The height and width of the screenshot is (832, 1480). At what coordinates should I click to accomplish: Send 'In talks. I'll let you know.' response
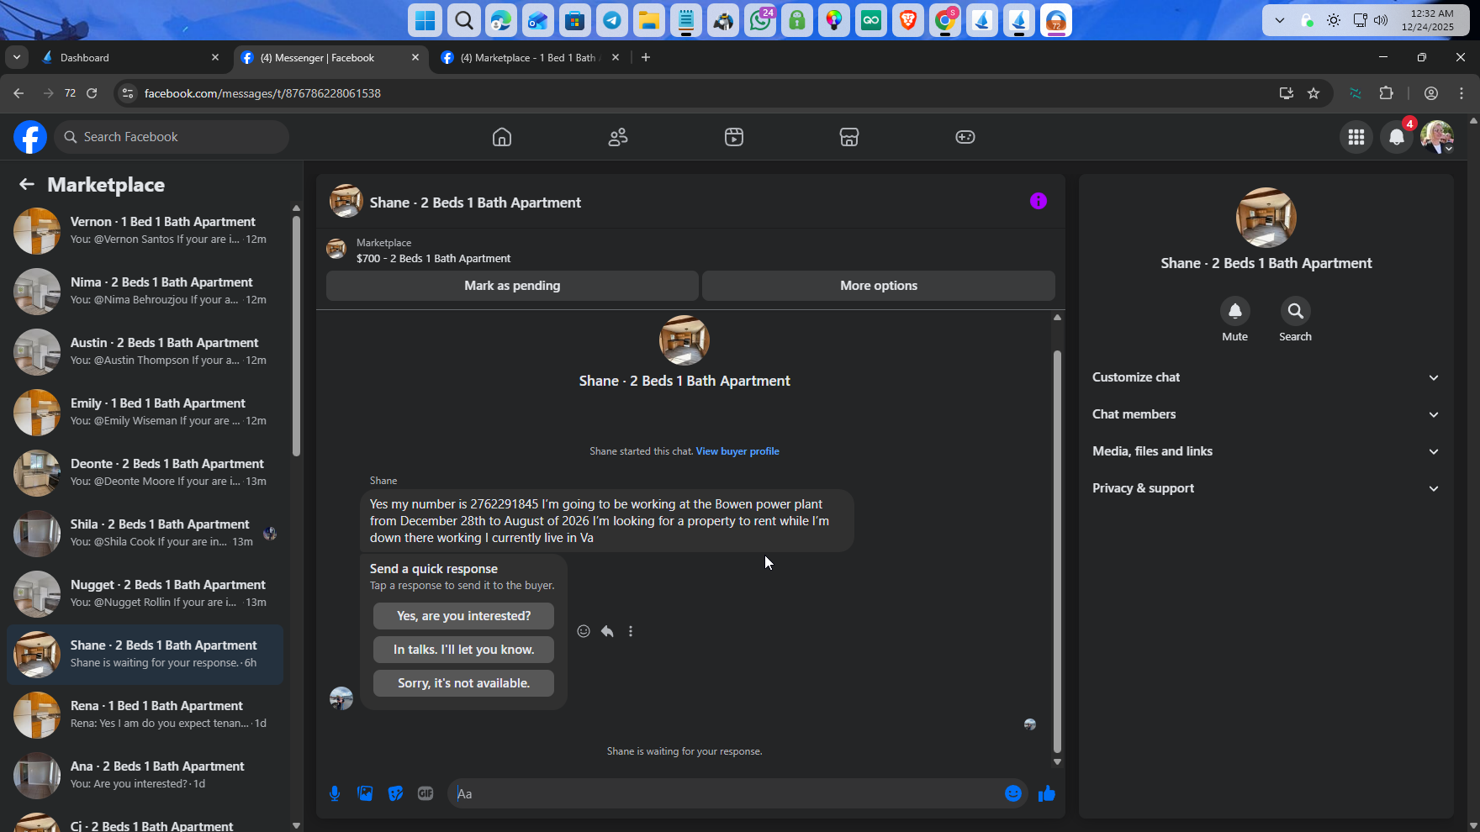tap(463, 650)
